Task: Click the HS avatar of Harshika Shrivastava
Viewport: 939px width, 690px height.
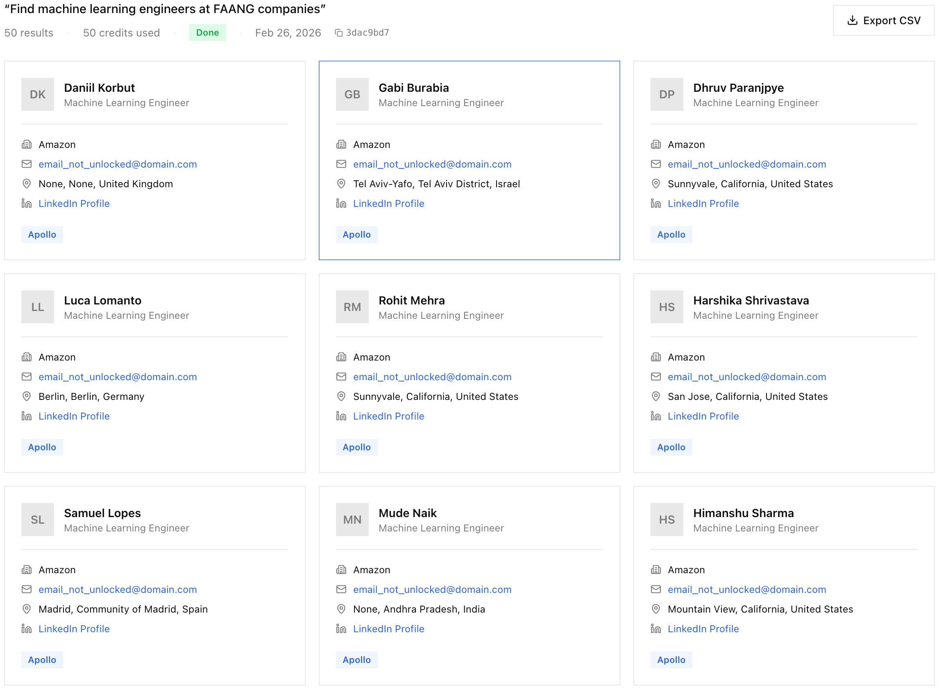Action: pyautogui.click(x=667, y=307)
